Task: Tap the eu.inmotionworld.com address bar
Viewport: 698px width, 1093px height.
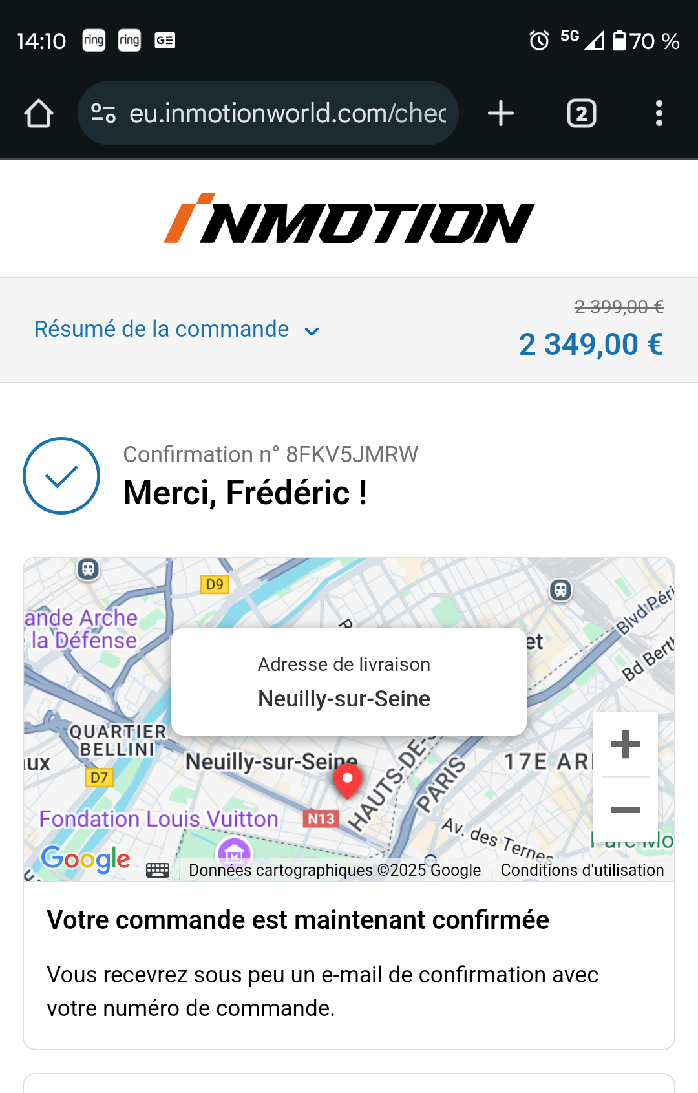Action: pyautogui.click(x=268, y=113)
